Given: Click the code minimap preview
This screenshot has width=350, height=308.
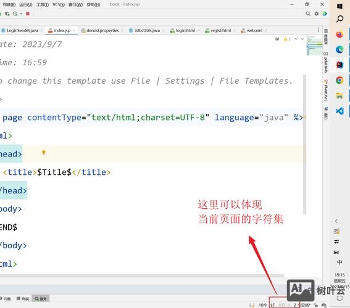Looking at the screenshot, I should pyautogui.click(x=314, y=45).
